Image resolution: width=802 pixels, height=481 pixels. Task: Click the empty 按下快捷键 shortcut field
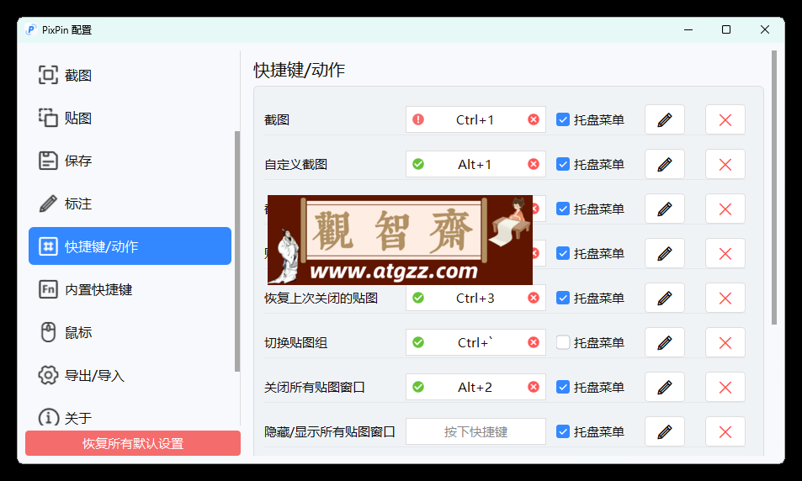click(x=475, y=432)
